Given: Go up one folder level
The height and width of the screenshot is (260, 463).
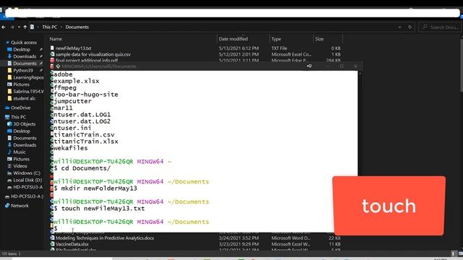Looking at the screenshot, I should [25, 27].
